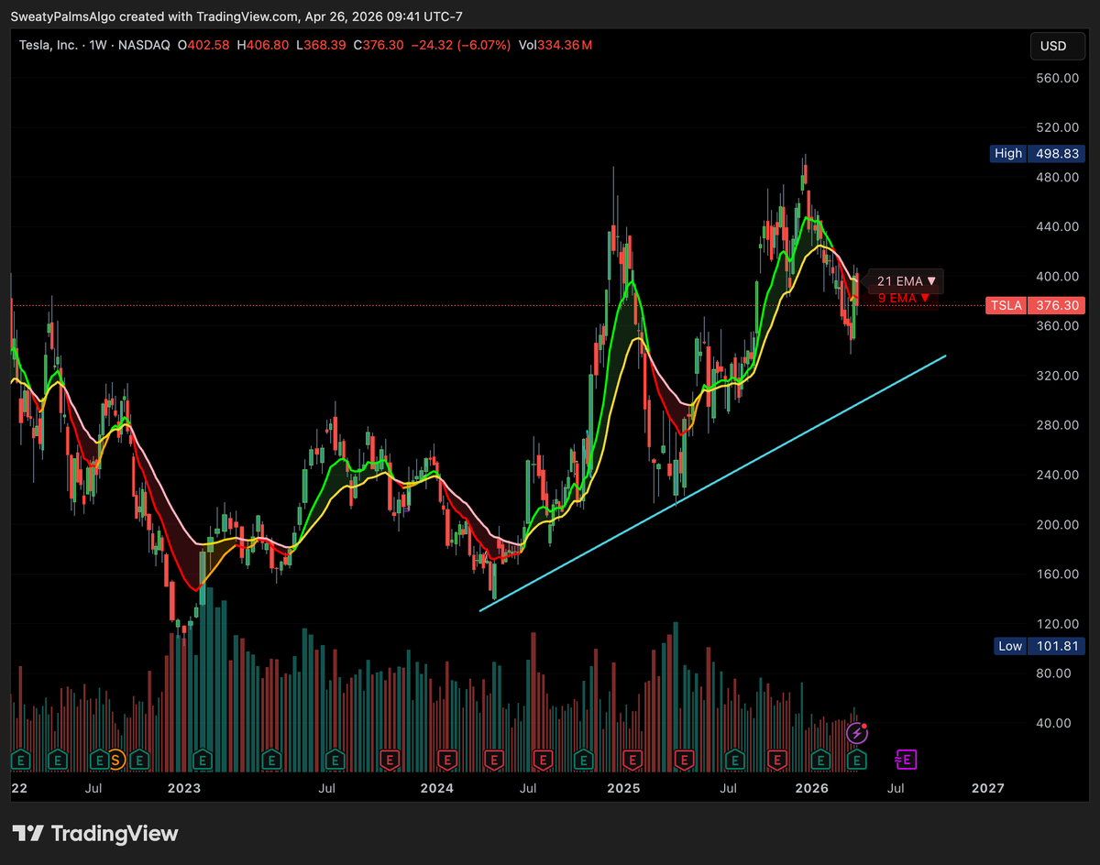
Task: Click the High 498.83 price label
Action: 1038,154
